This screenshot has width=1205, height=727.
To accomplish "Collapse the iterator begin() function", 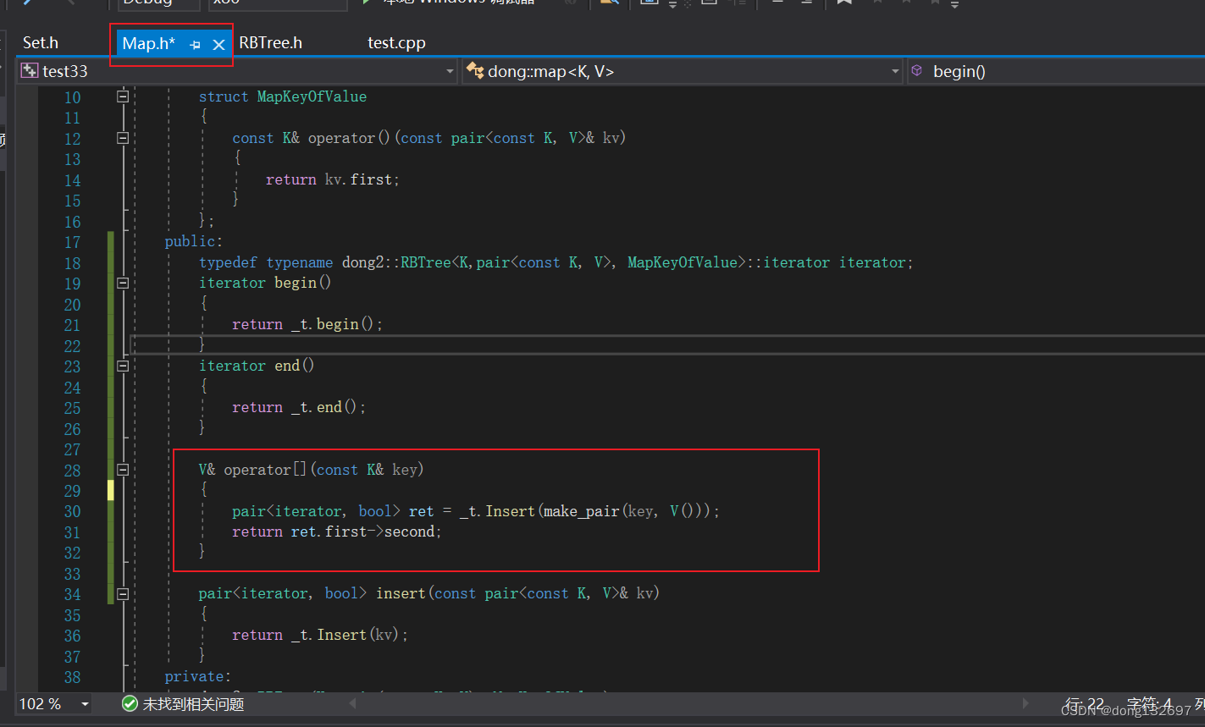I will coord(123,283).
